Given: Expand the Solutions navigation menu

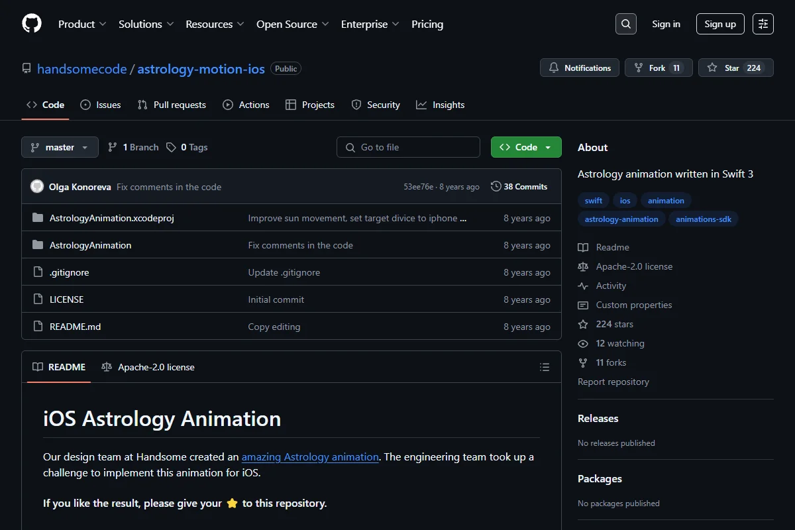Looking at the screenshot, I should tap(146, 24).
